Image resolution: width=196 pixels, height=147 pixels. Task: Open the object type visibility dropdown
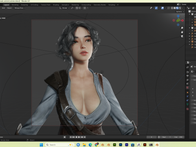152,8
